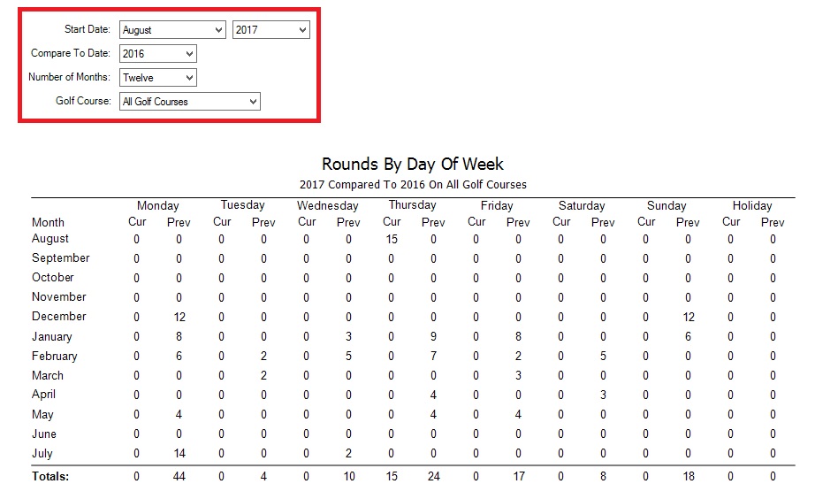The image size is (815, 499).
Task: Click the Sunday Prev total value 18
Action: (x=689, y=476)
